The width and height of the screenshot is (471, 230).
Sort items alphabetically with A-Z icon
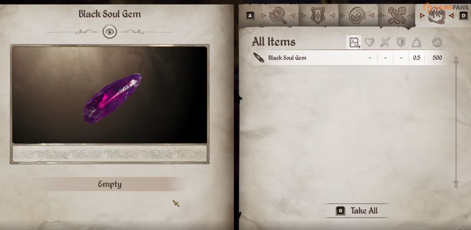tap(354, 42)
